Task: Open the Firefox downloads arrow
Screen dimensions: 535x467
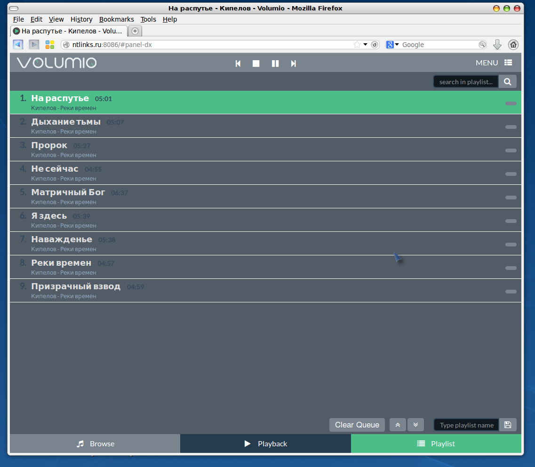Action: (x=497, y=45)
